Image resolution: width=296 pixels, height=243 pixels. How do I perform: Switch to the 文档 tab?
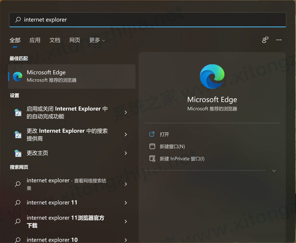(x=55, y=40)
